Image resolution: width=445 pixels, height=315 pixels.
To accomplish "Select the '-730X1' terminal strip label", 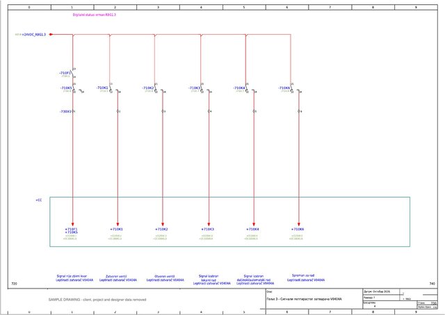I will [65, 111].
